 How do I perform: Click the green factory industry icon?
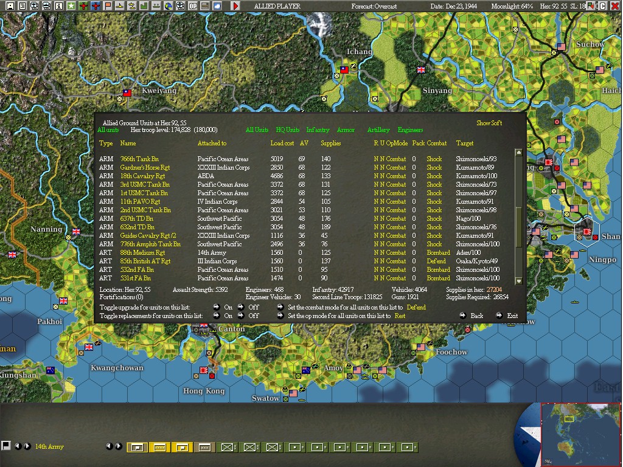pyautogui.click(x=144, y=5)
